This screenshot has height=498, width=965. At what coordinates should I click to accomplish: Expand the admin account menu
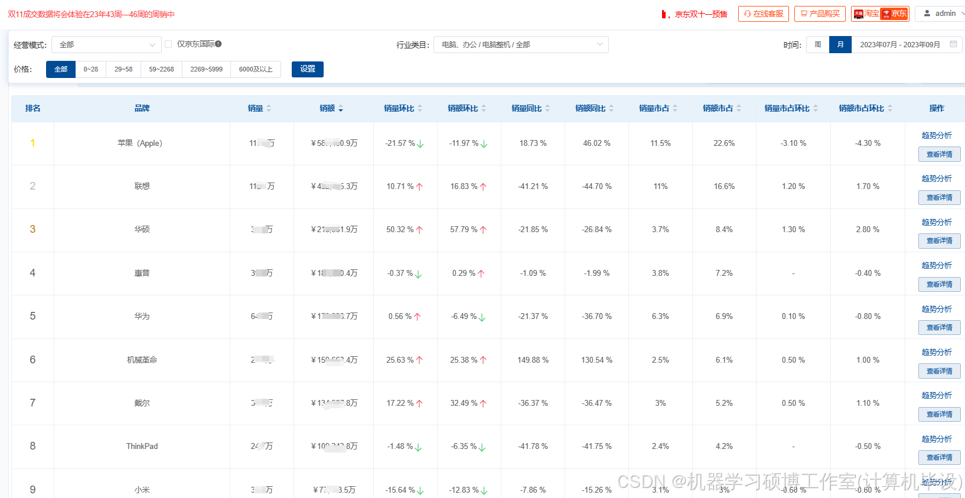tap(941, 13)
